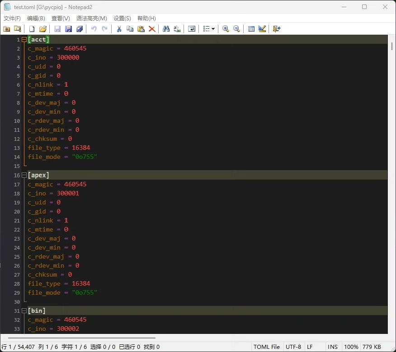The height and width of the screenshot is (352, 396).
Task: Toggle INS insert mode in status bar
Action: 333,347
